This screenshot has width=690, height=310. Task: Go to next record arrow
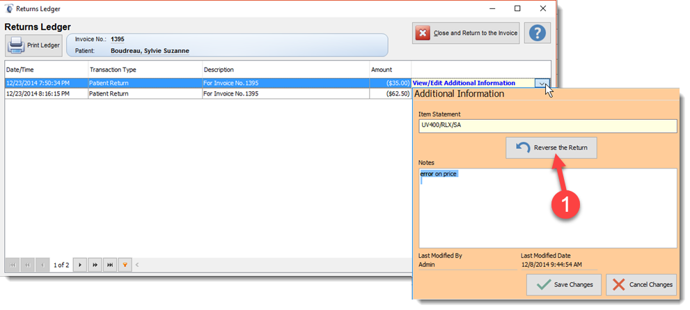(x=79, y=265)
